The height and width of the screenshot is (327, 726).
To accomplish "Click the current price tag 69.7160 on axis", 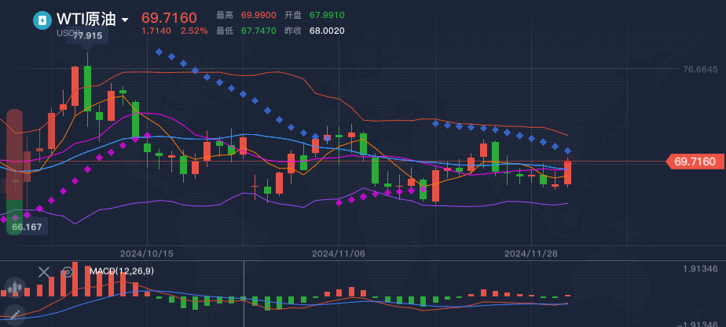I will tap(695, 162).
